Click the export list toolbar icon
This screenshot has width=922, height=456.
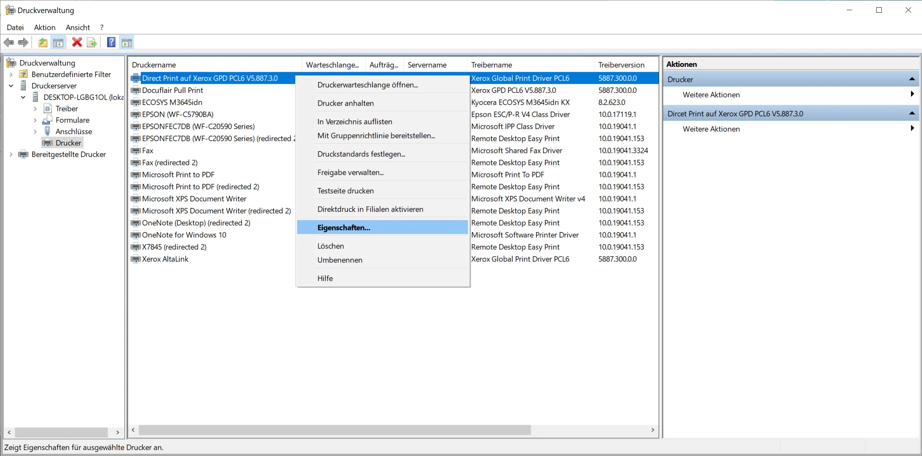click(x=92, y=43)
